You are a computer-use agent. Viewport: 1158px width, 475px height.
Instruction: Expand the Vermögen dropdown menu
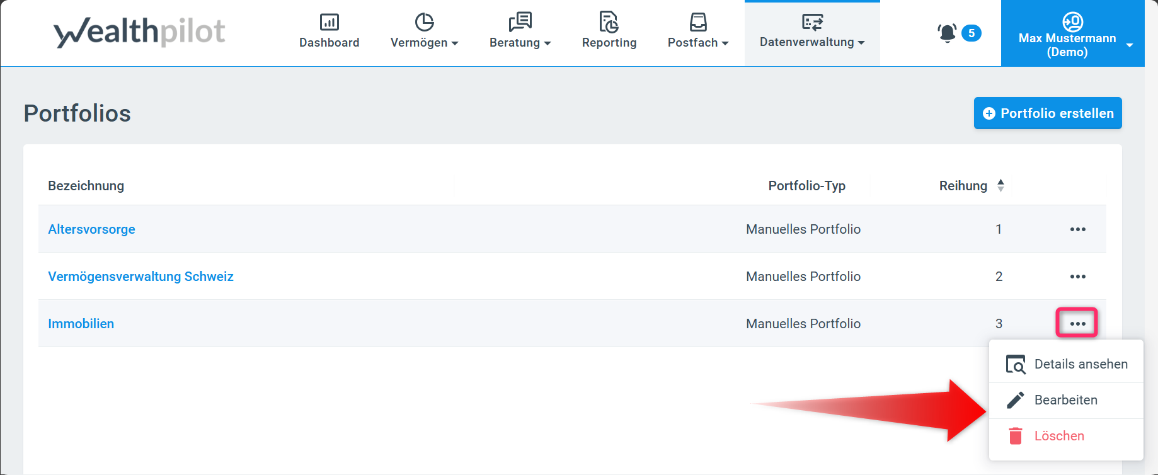click(424, 42)
